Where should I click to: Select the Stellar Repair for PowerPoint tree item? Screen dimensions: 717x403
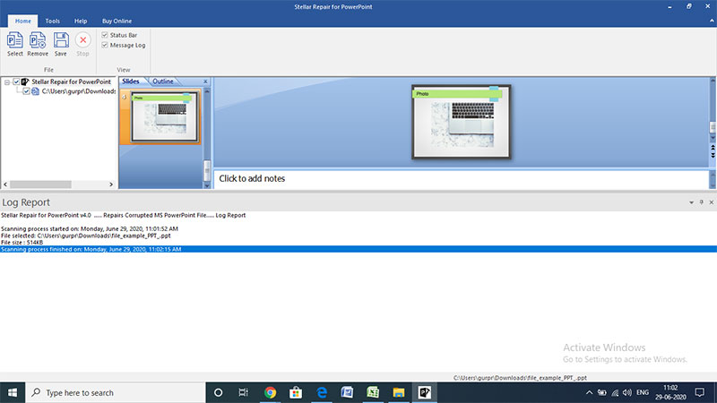[x=71, y=81]
